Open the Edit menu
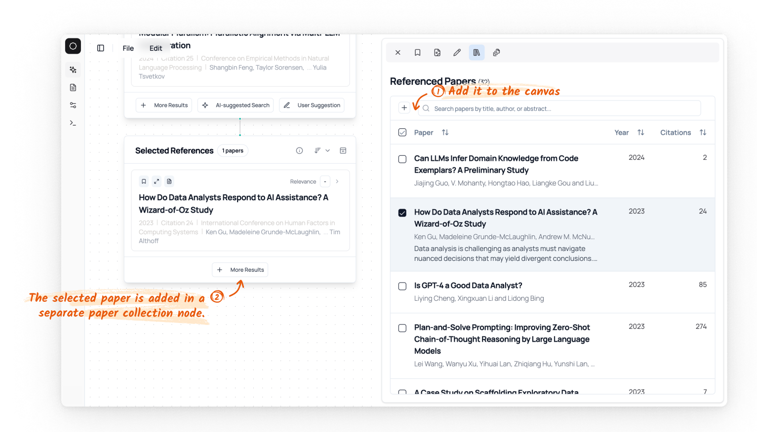Viewport: 757px width, 432px height. [x=156, y=48]
